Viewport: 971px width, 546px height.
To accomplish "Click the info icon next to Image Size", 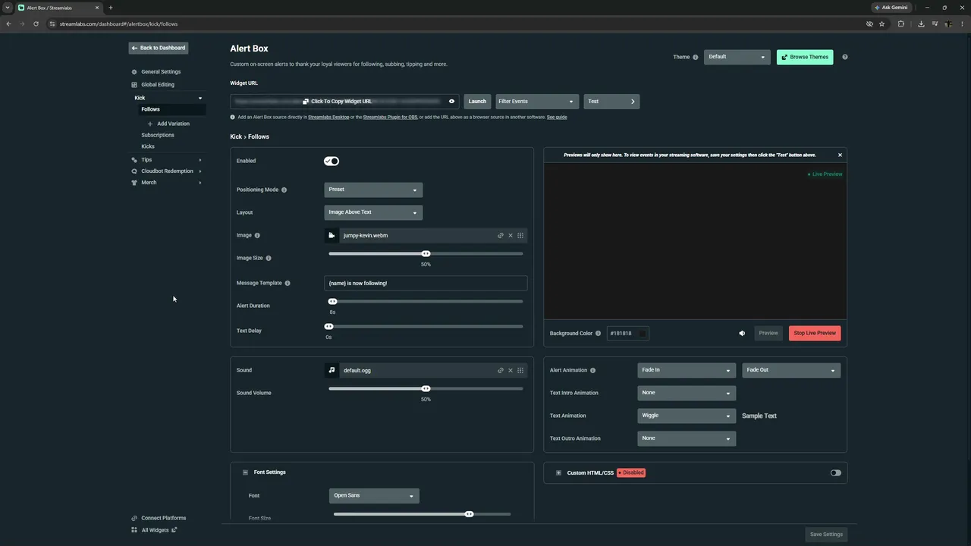I will (269, 259).
